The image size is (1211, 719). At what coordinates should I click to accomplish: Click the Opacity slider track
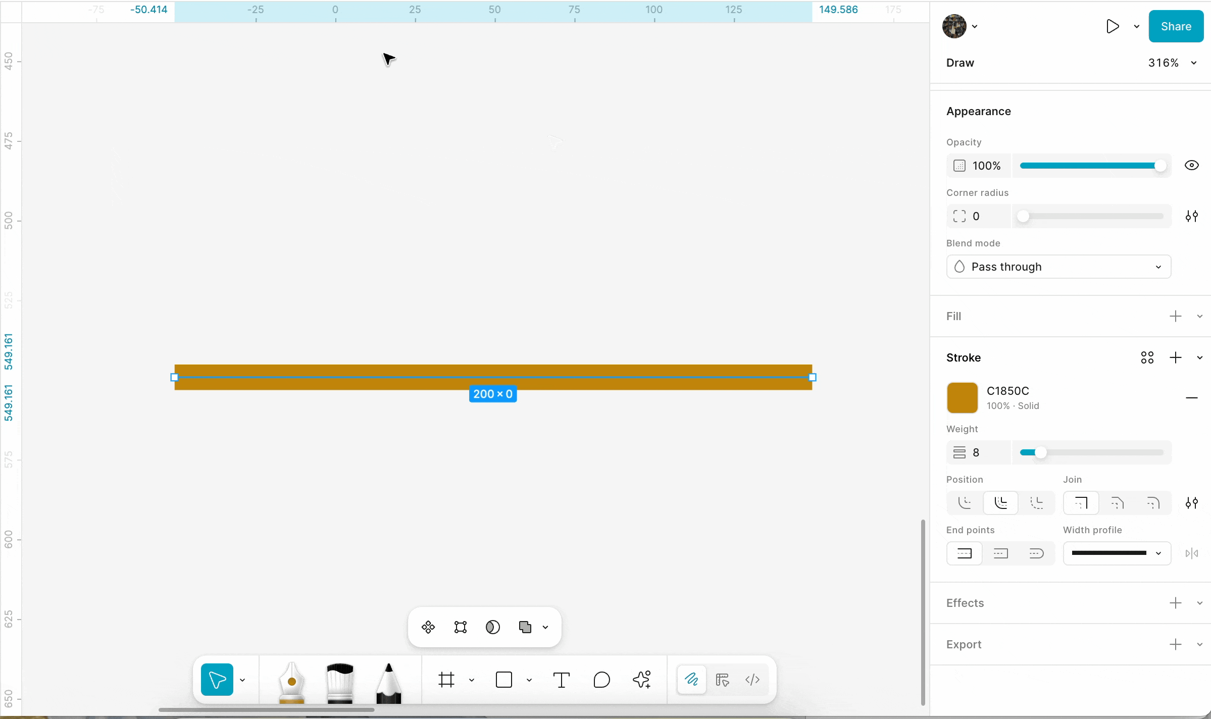tap(1092, 166)
